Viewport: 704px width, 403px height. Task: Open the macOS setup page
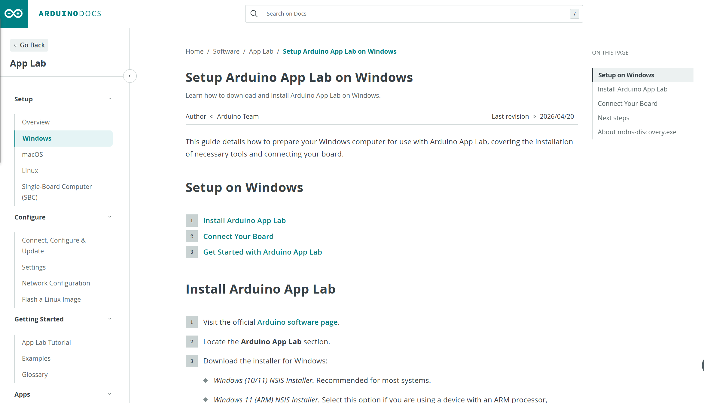(32, 154)
